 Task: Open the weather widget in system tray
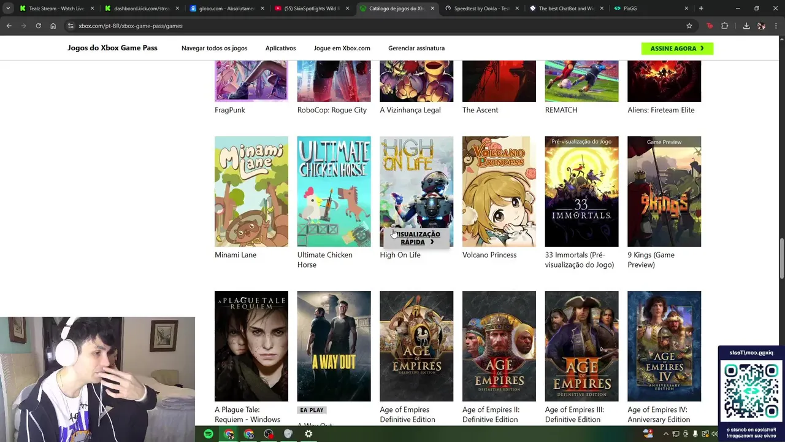pyautogui.click(x=648, y=433)
